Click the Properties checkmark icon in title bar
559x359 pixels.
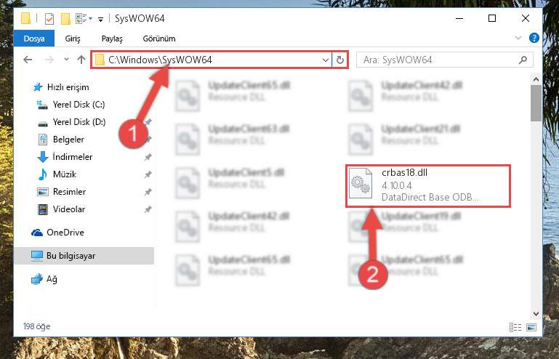(x=49, y=19)
